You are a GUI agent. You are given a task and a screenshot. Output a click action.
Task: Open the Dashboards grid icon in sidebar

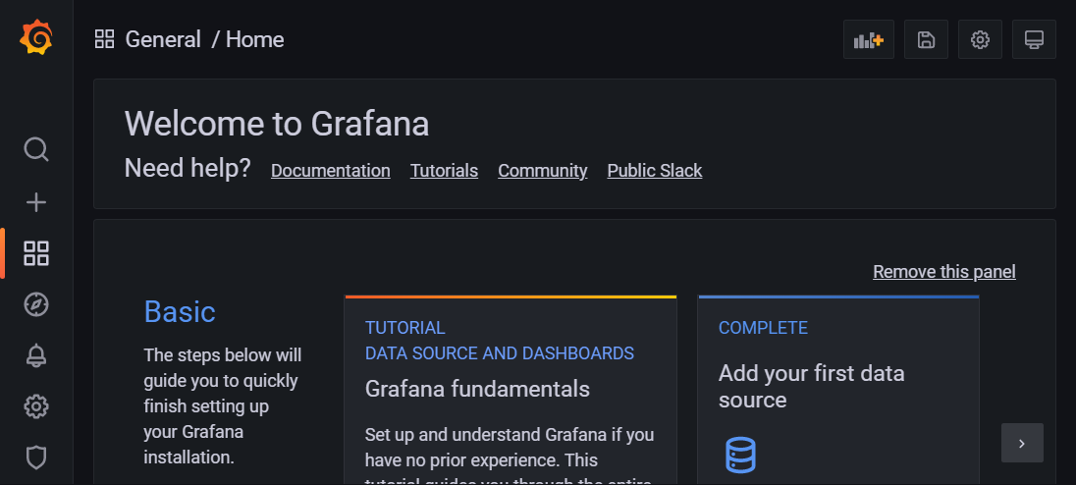(36, 253)
